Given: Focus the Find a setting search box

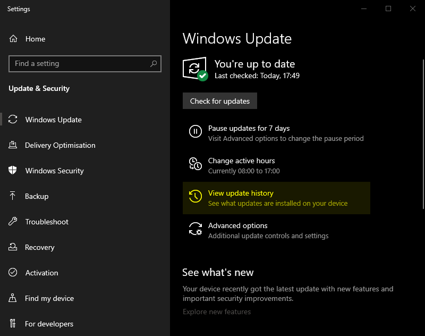Looking at the screenshot, I should point(85,64).
